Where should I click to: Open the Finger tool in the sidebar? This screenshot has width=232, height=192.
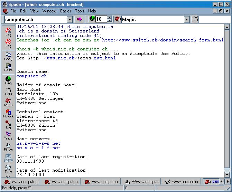click(x=8, y=147)
